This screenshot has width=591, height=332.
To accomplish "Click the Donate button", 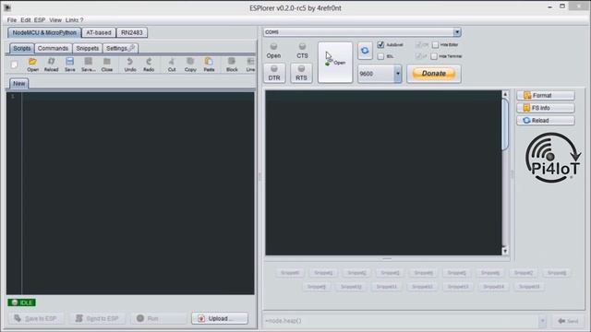I will (434, 74).
